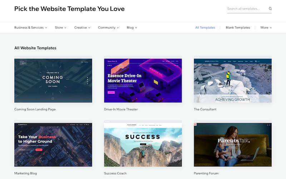
Task: Open the Store category dropdown
Action: [x=60, y=28]
